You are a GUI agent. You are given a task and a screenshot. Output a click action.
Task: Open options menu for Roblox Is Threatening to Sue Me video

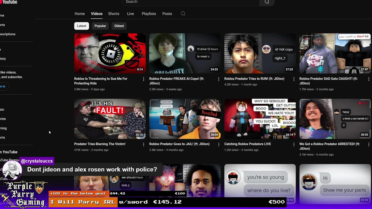tap(143, 79)
